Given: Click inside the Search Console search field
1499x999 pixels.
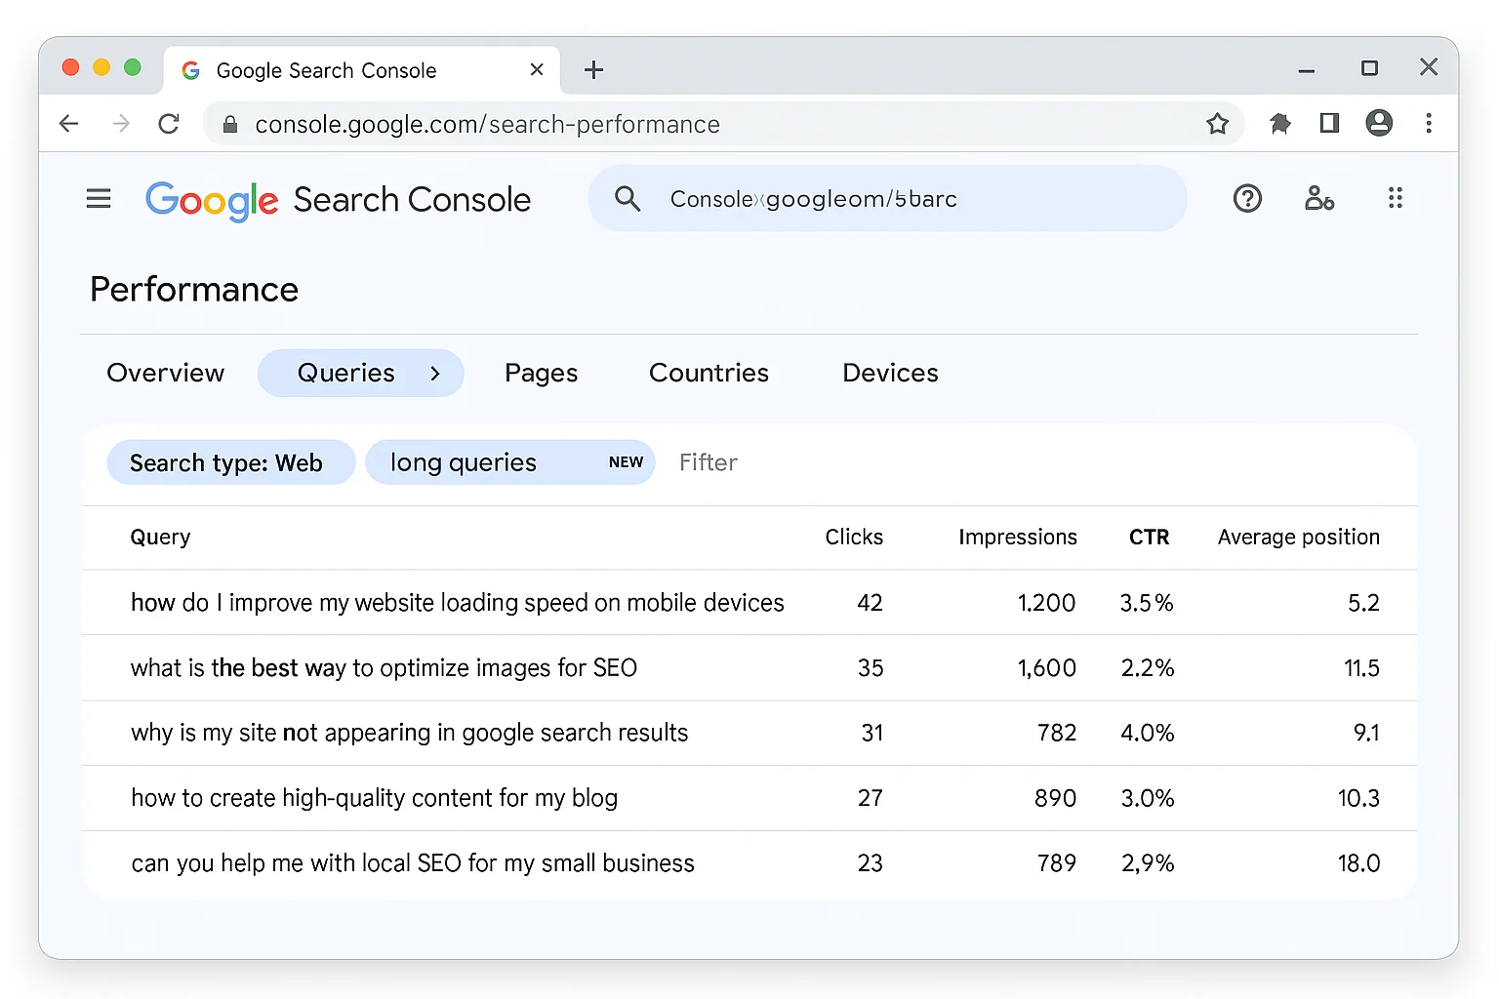Looking at the screenshot, I should pos(878,198).
